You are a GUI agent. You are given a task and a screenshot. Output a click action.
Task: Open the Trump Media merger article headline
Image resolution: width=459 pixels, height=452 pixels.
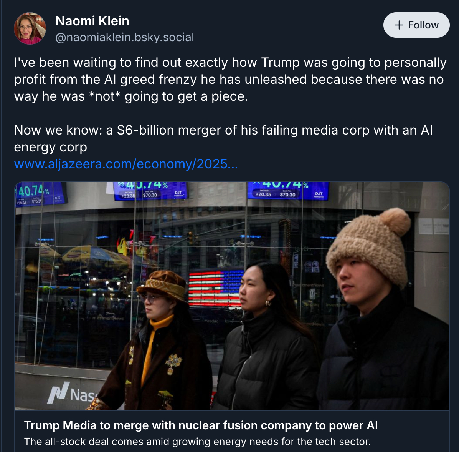[x=201, y=425]
